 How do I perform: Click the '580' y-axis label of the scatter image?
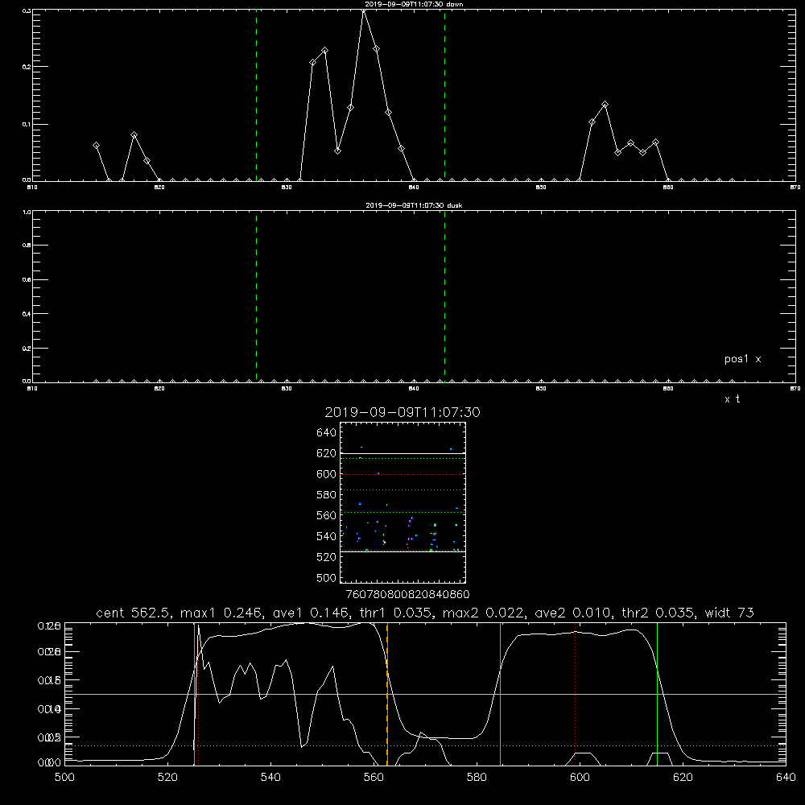327,495
